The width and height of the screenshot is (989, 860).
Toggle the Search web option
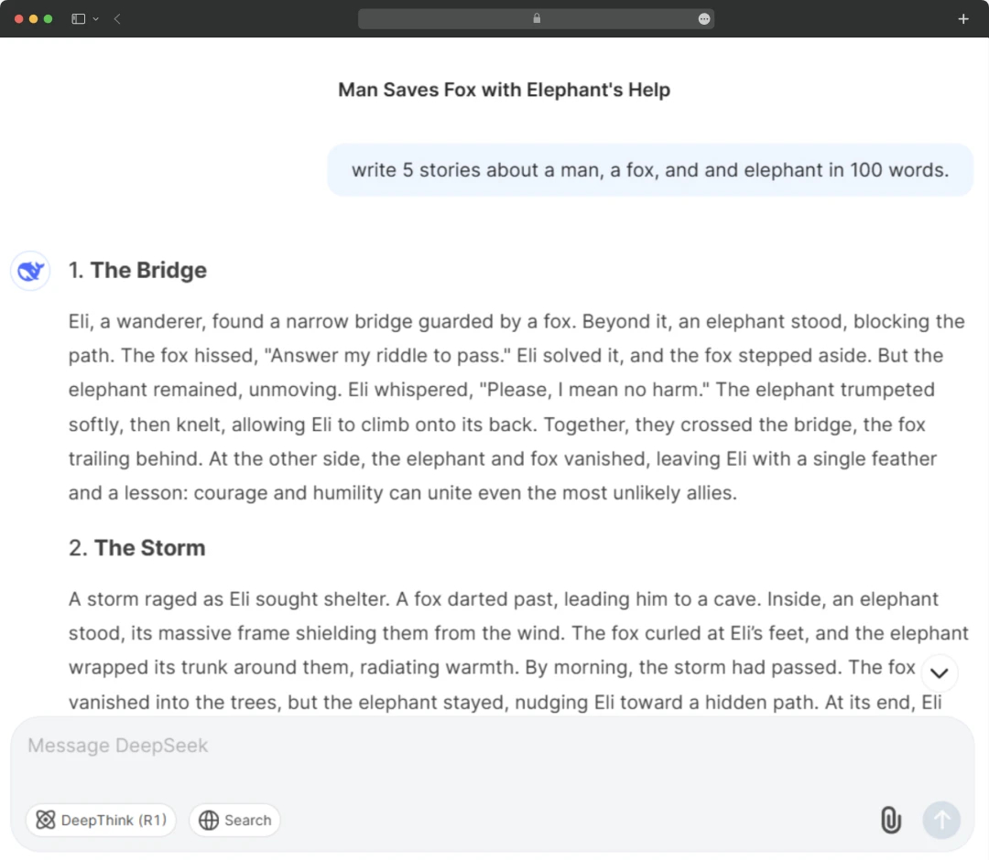(234, 820)
